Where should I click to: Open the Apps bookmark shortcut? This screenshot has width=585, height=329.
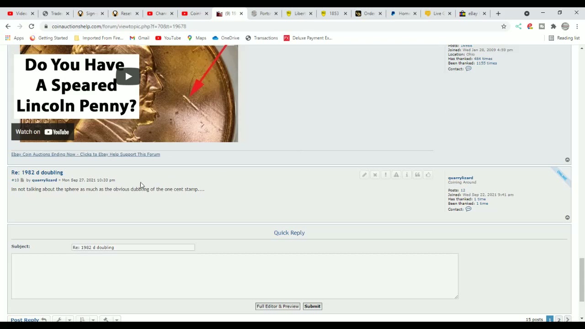pos(15,38)
